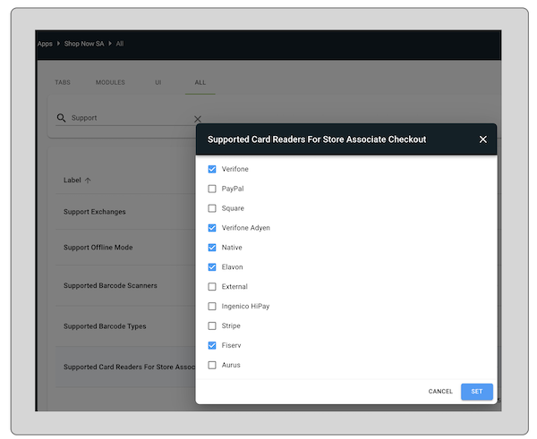The width and height of the screenshot is (537, 439).
Task: Check the Stripe checkbox
Action: [x=212, y=325]
